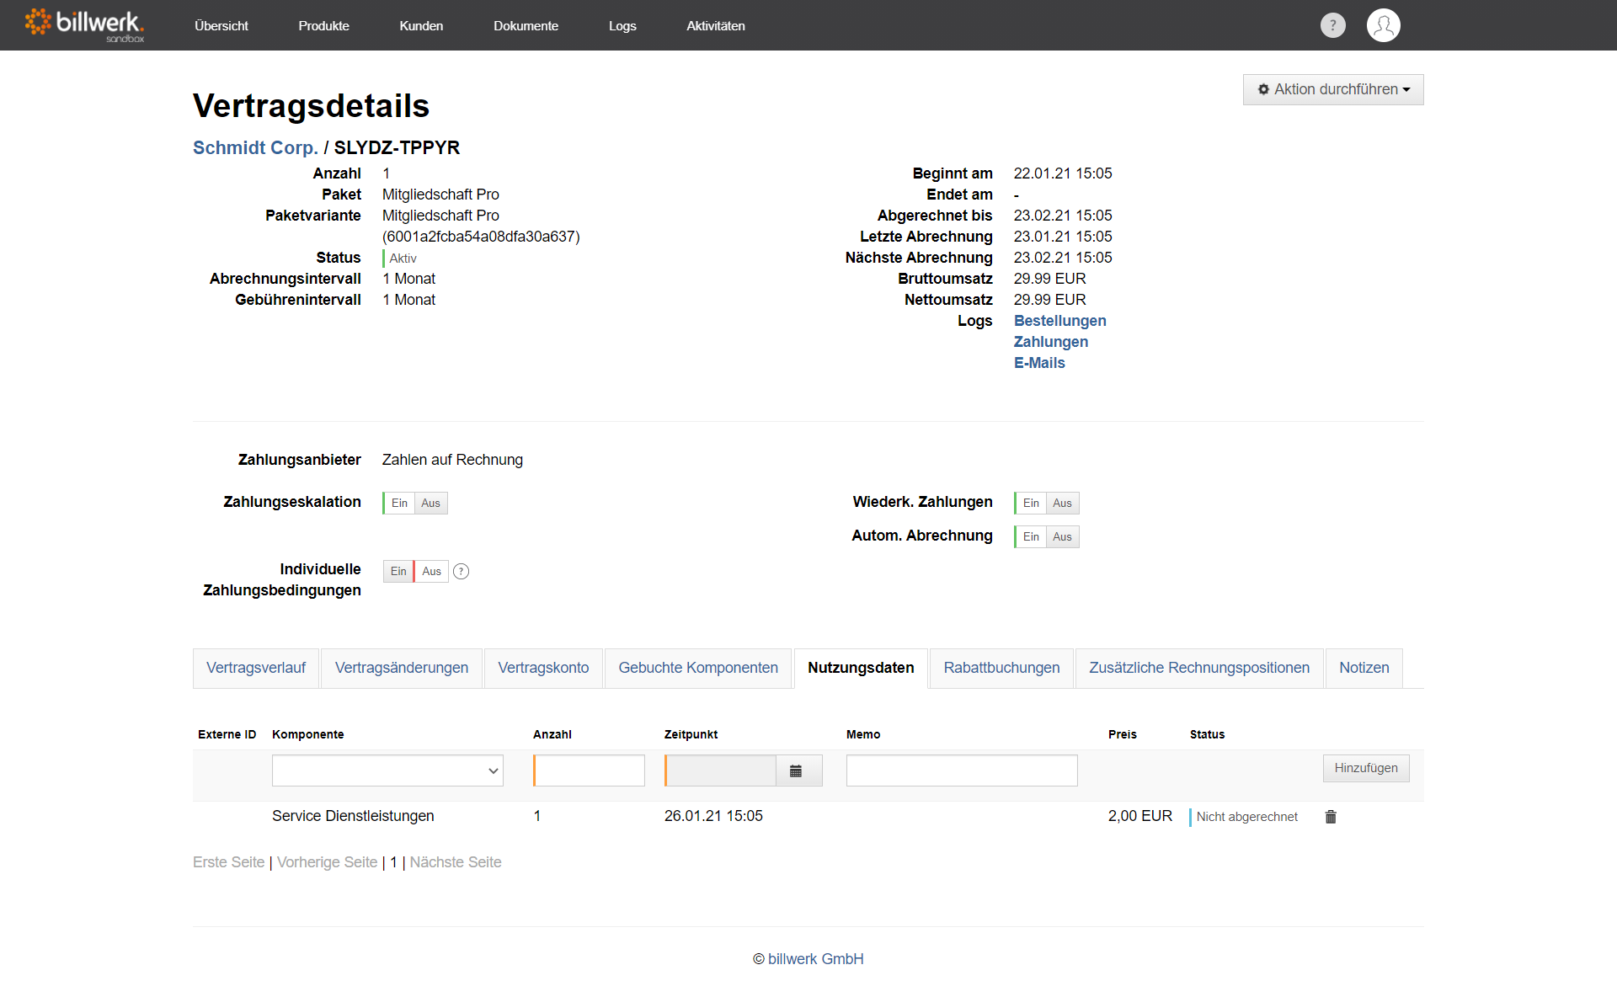Viewport: 1617px width, 981px height.
Task: Go to Vorherige Seite in pagination
Action: 327,862
